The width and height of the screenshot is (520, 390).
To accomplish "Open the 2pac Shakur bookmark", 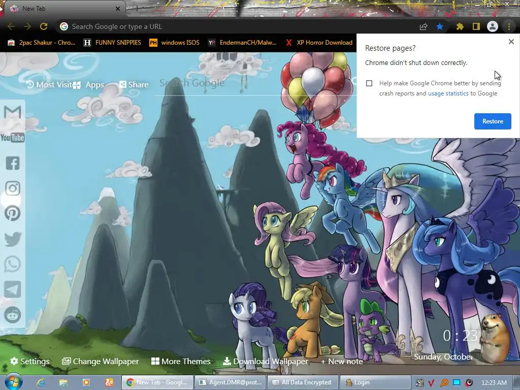I will point(42,43).
